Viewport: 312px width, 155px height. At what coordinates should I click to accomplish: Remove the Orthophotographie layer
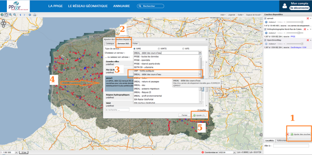(305, 29)
